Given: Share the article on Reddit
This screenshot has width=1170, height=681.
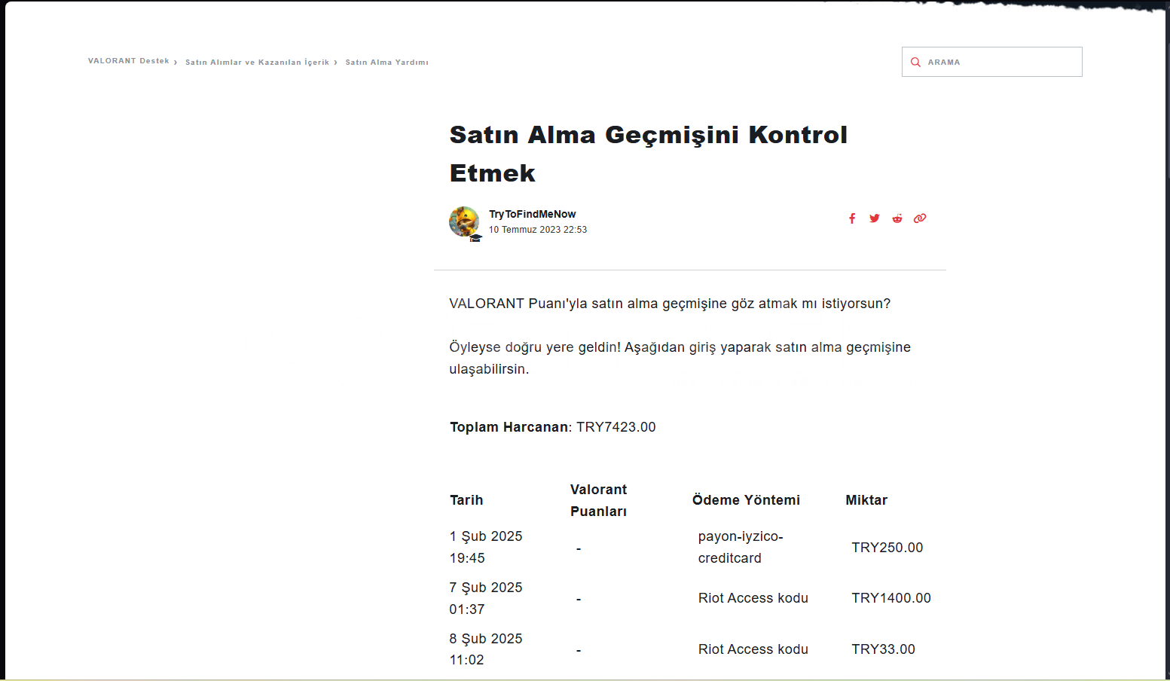Looking at the screenshot, I should [897, 218].
